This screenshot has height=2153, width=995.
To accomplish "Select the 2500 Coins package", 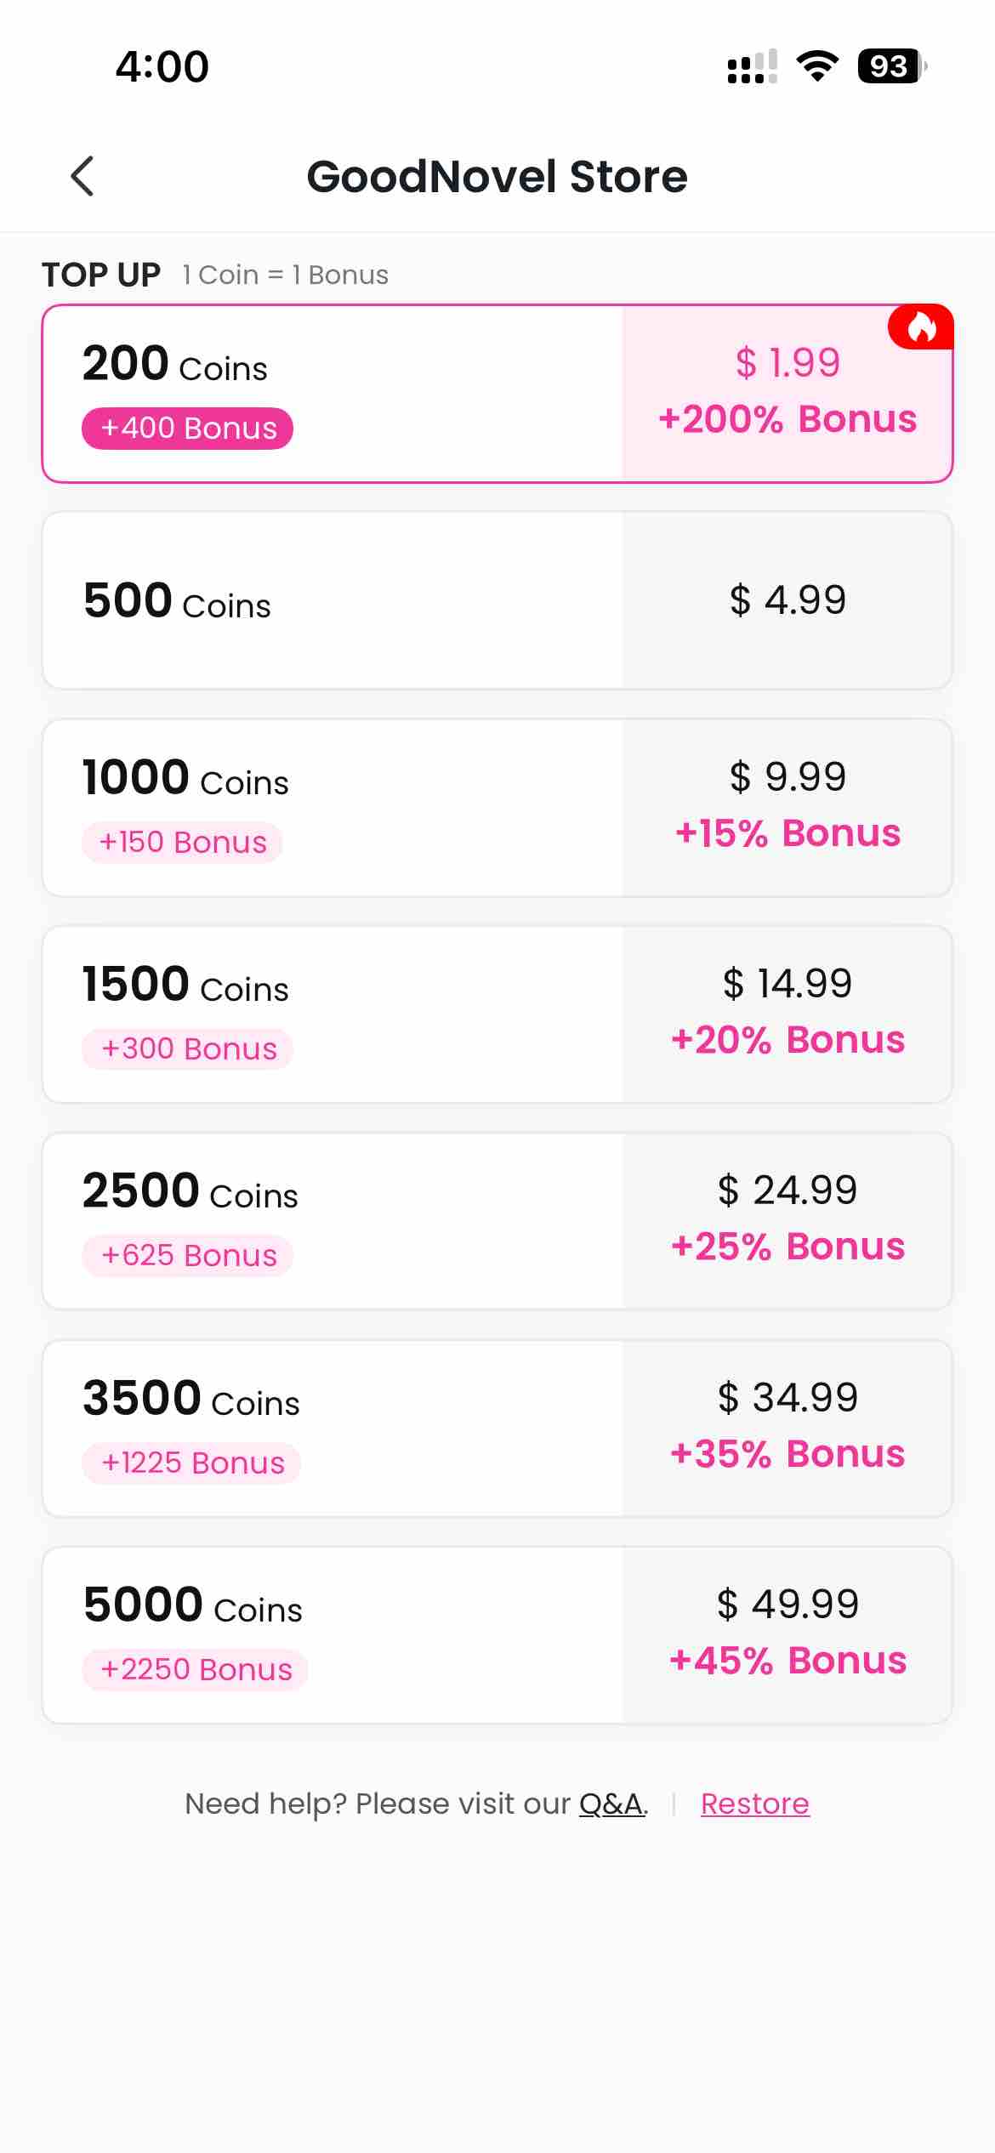I will (x=332, y=1221).
